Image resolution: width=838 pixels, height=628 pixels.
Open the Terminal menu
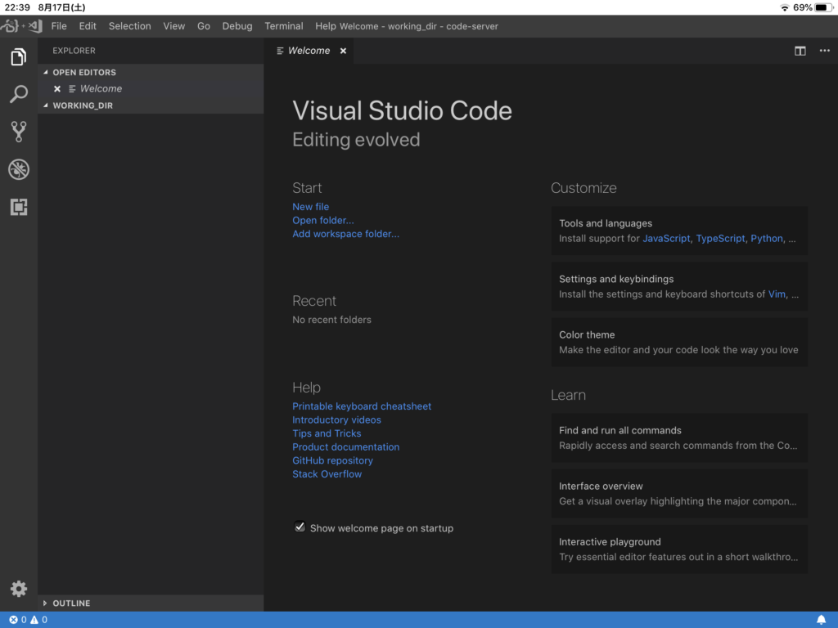pyautogui.click(x=284, y=26)
